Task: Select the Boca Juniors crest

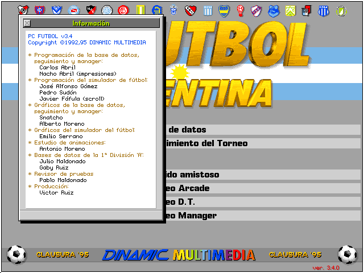Action: [224, 11]
